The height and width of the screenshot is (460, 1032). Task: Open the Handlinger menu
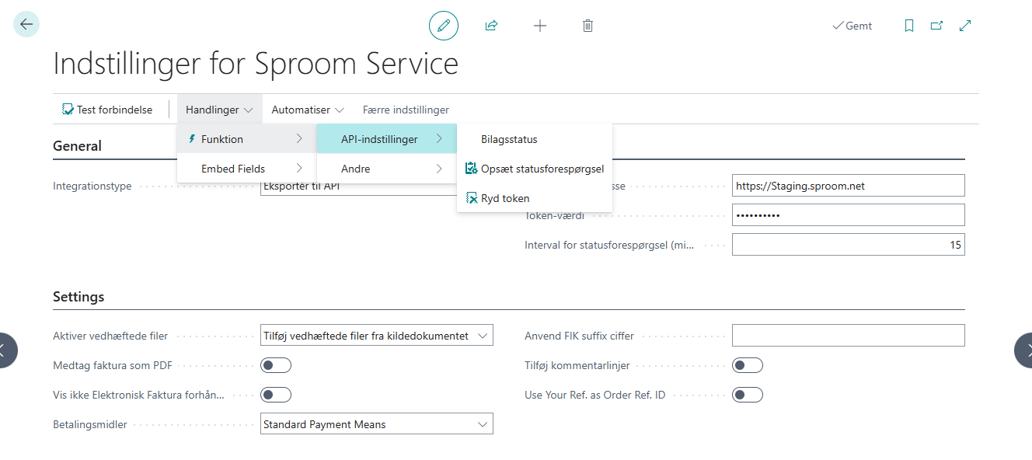pyautogui.click(x=219, y=110)
